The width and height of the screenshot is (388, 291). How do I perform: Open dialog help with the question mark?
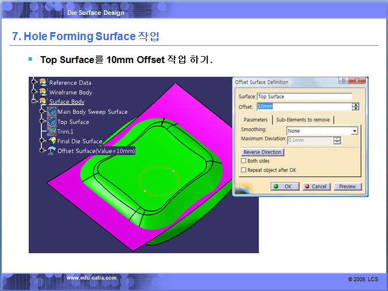(x=343, y=82)
